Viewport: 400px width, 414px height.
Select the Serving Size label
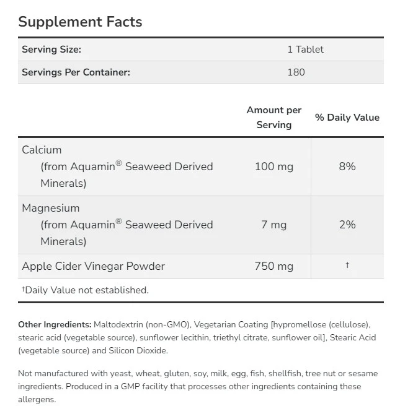[51, 50]
